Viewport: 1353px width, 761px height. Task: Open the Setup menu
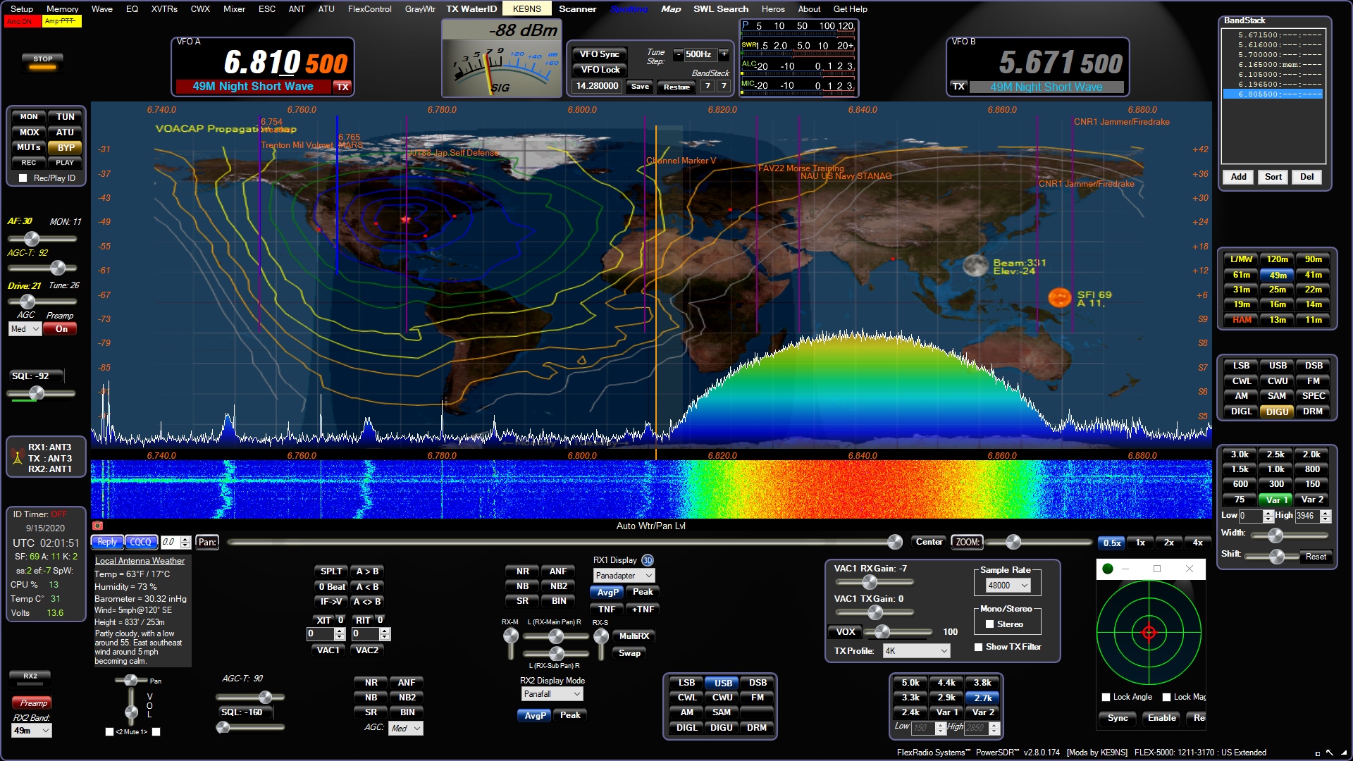22,9
